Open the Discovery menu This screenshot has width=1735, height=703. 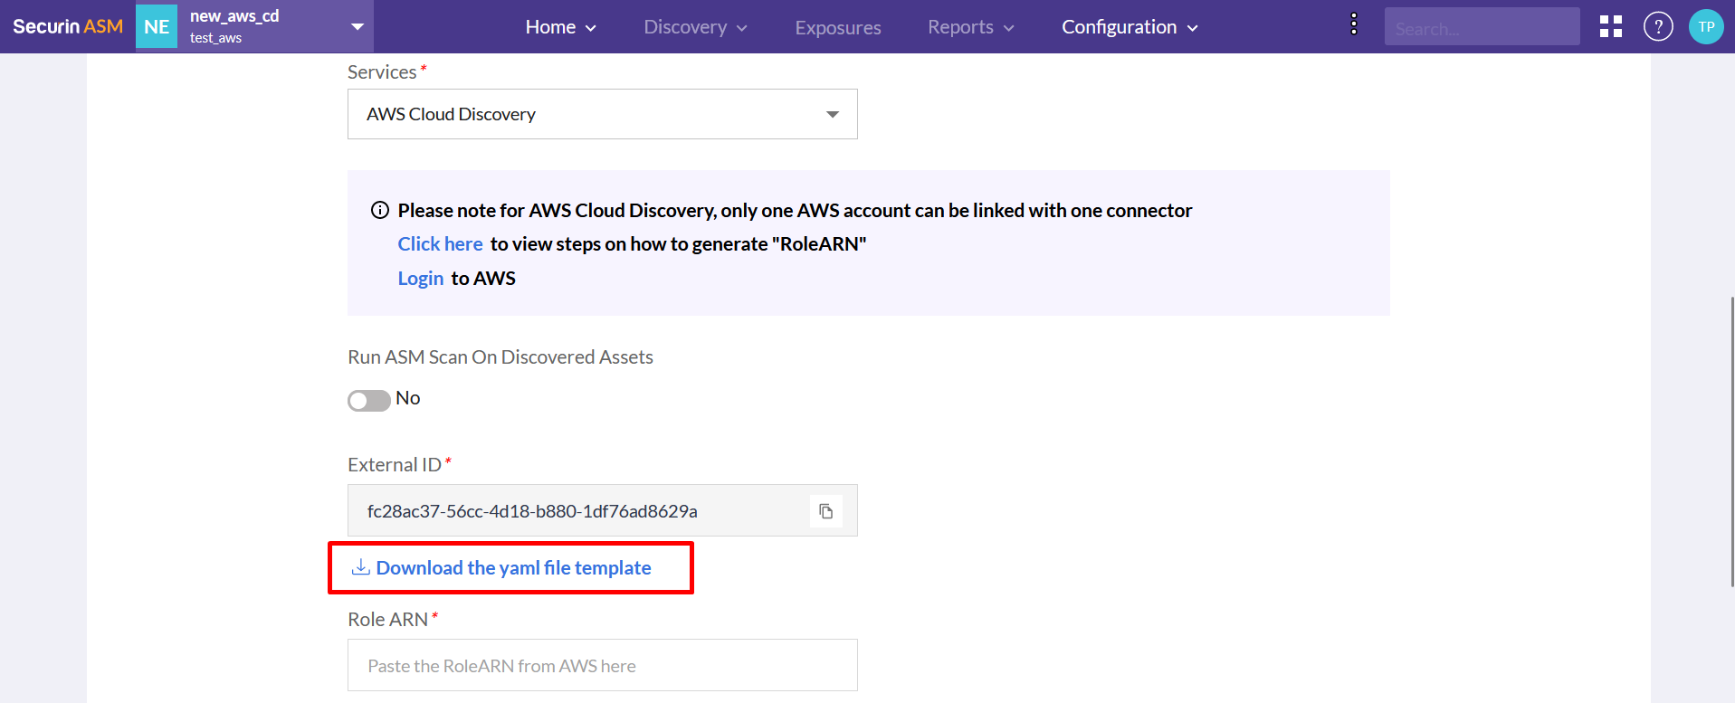pos(695,27)
